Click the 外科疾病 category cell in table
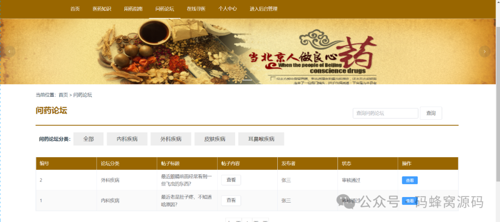This screenshot has height=222, width=500. coord(110,180)
